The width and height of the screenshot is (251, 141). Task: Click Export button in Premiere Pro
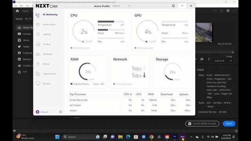tap(229, 124)
